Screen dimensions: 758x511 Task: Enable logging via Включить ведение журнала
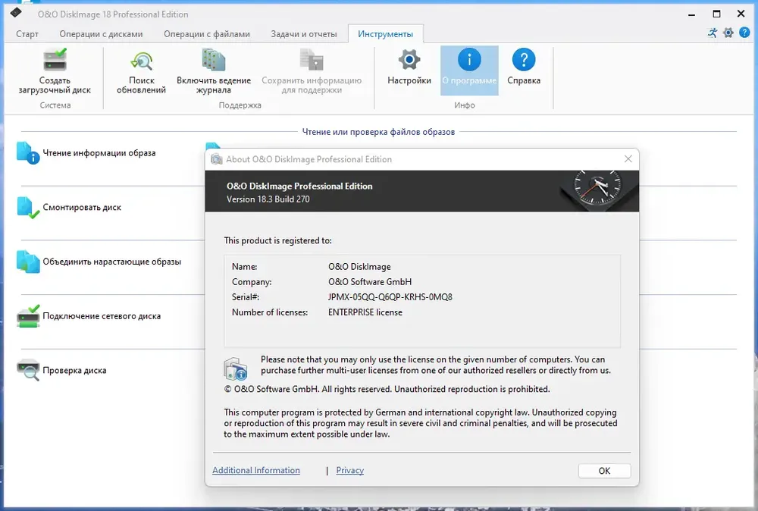point(214,71)
